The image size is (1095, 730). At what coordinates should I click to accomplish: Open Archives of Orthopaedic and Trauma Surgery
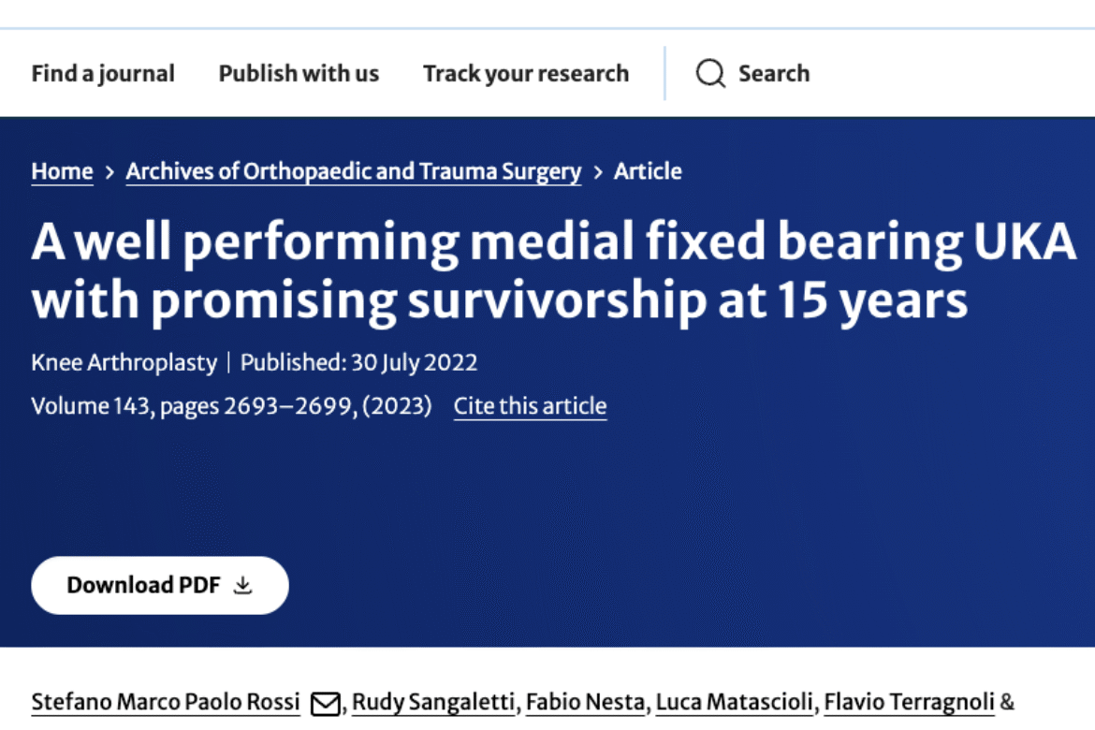pos(353,171)
